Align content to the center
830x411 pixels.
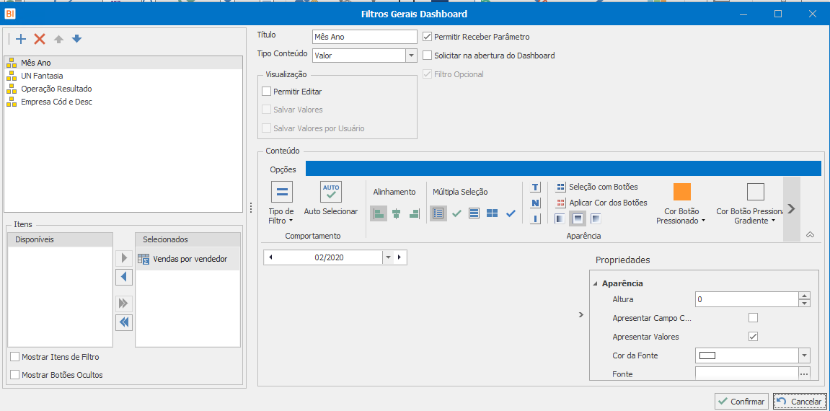click(397, 213)
